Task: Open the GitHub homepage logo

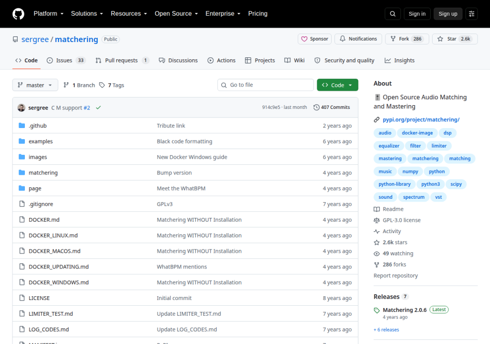Action: [x=18, y=14]
